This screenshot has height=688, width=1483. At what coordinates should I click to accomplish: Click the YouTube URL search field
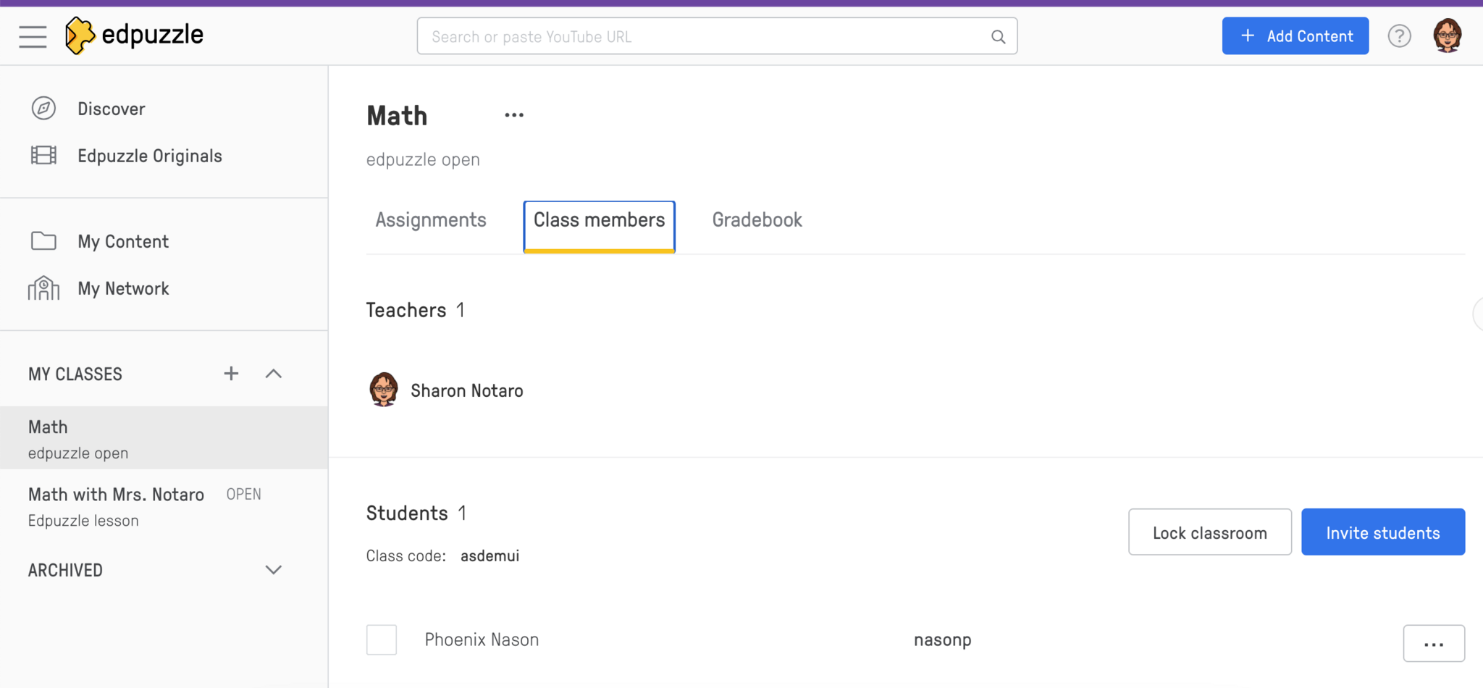[702, 37]
